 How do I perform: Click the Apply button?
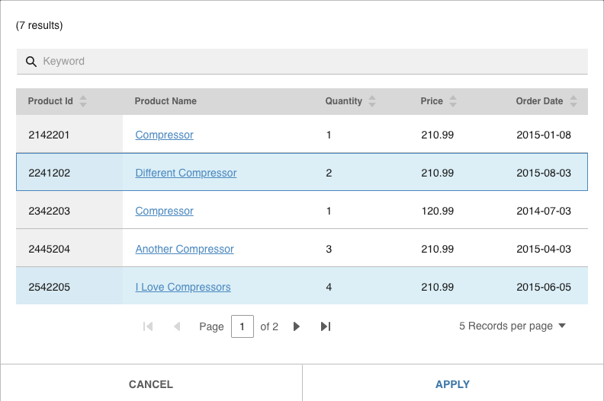[452, 384]
